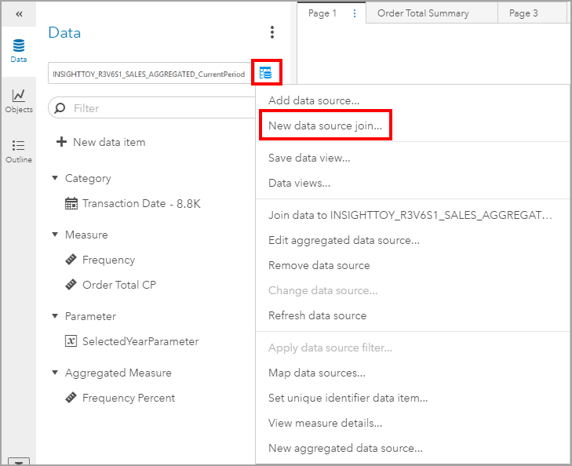Image resolution: width=572 pixels, height=466 pixels.
Task: Switch to the Page 3 tab
Action: [x=523, y=13]
